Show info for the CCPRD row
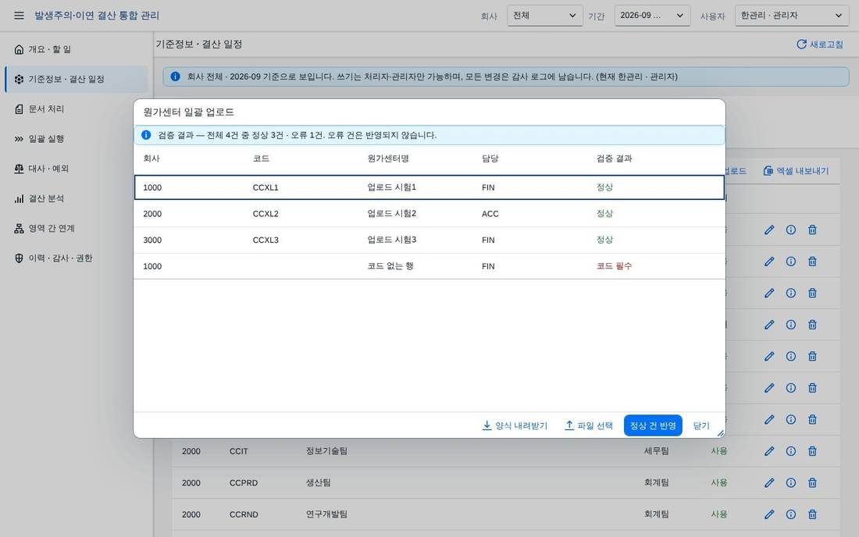Image resolution: width=859 pixels, height=537 pixels. coord(790,483)
